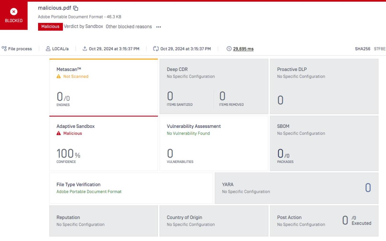Open the 29,695 ms duration link
Viewport: 386px width, 241px height.
(x=243, y=49)
